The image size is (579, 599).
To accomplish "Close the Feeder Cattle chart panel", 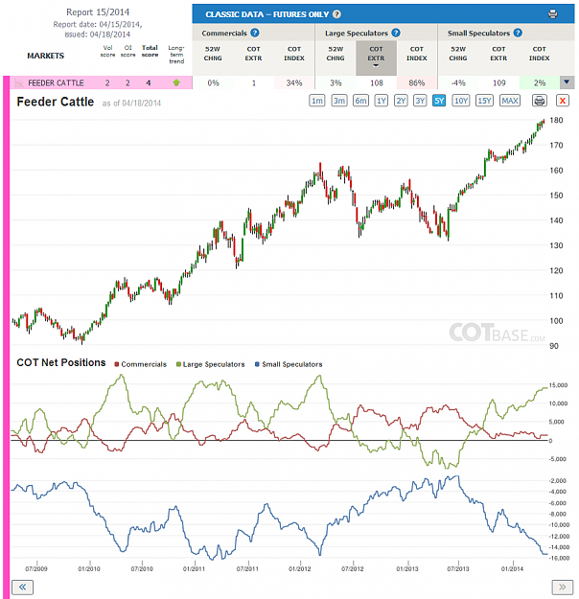I will pyautogui.click(x=562, y=101).
